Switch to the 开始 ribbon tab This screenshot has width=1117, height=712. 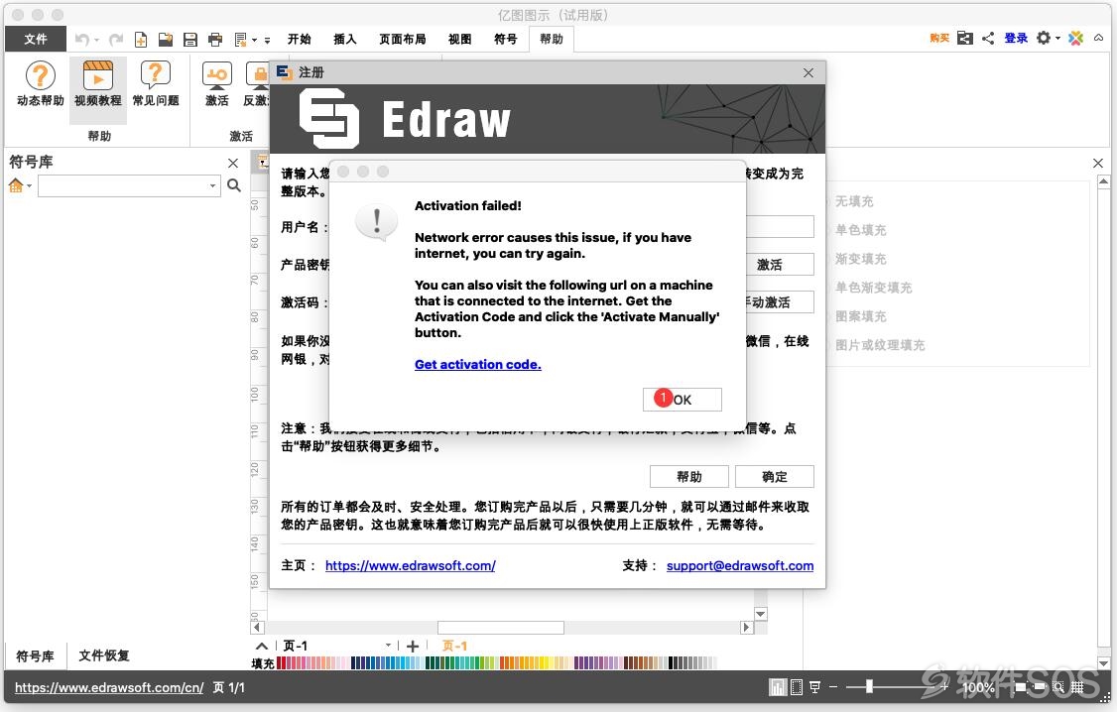pyautogui.click(x=300, y=39)
